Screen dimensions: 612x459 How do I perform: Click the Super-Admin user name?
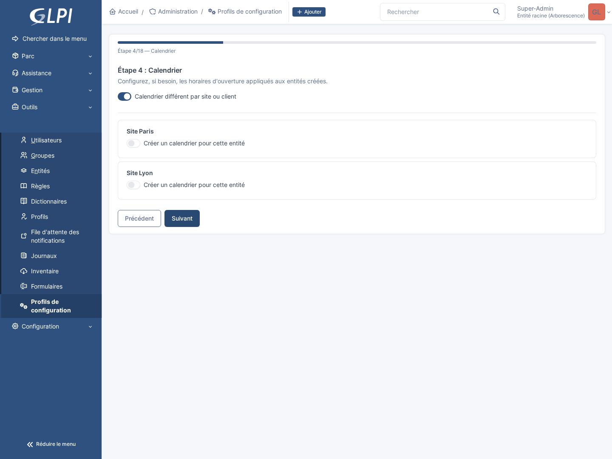[x=535, y=8]
